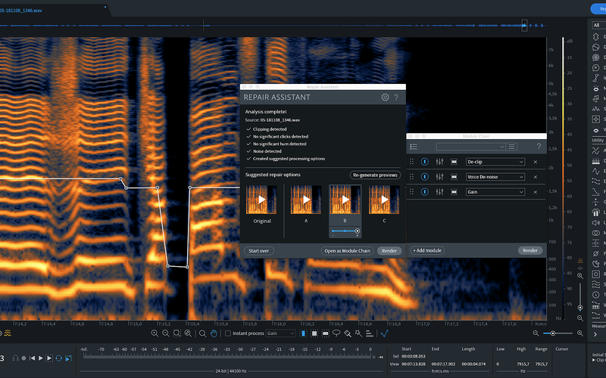Select the time selection tool

(303, 333)
